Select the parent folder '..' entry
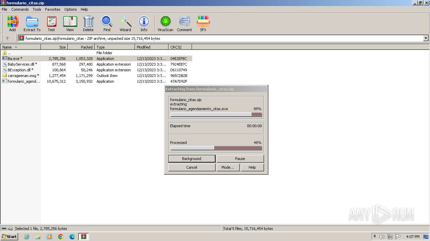The image size is (430, 241). 9,53
